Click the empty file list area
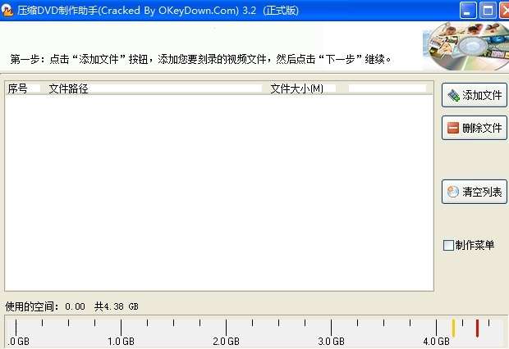The width and height of the screenshot is (509, 349). pos(219,193)
